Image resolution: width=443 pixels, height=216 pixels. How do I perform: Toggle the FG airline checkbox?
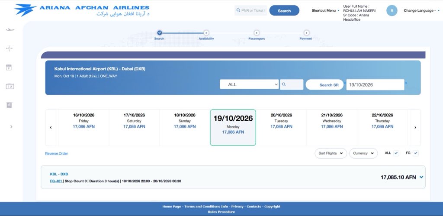(415, 153)
